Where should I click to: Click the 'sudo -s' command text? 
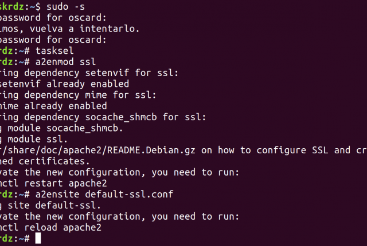coord(65,6)
